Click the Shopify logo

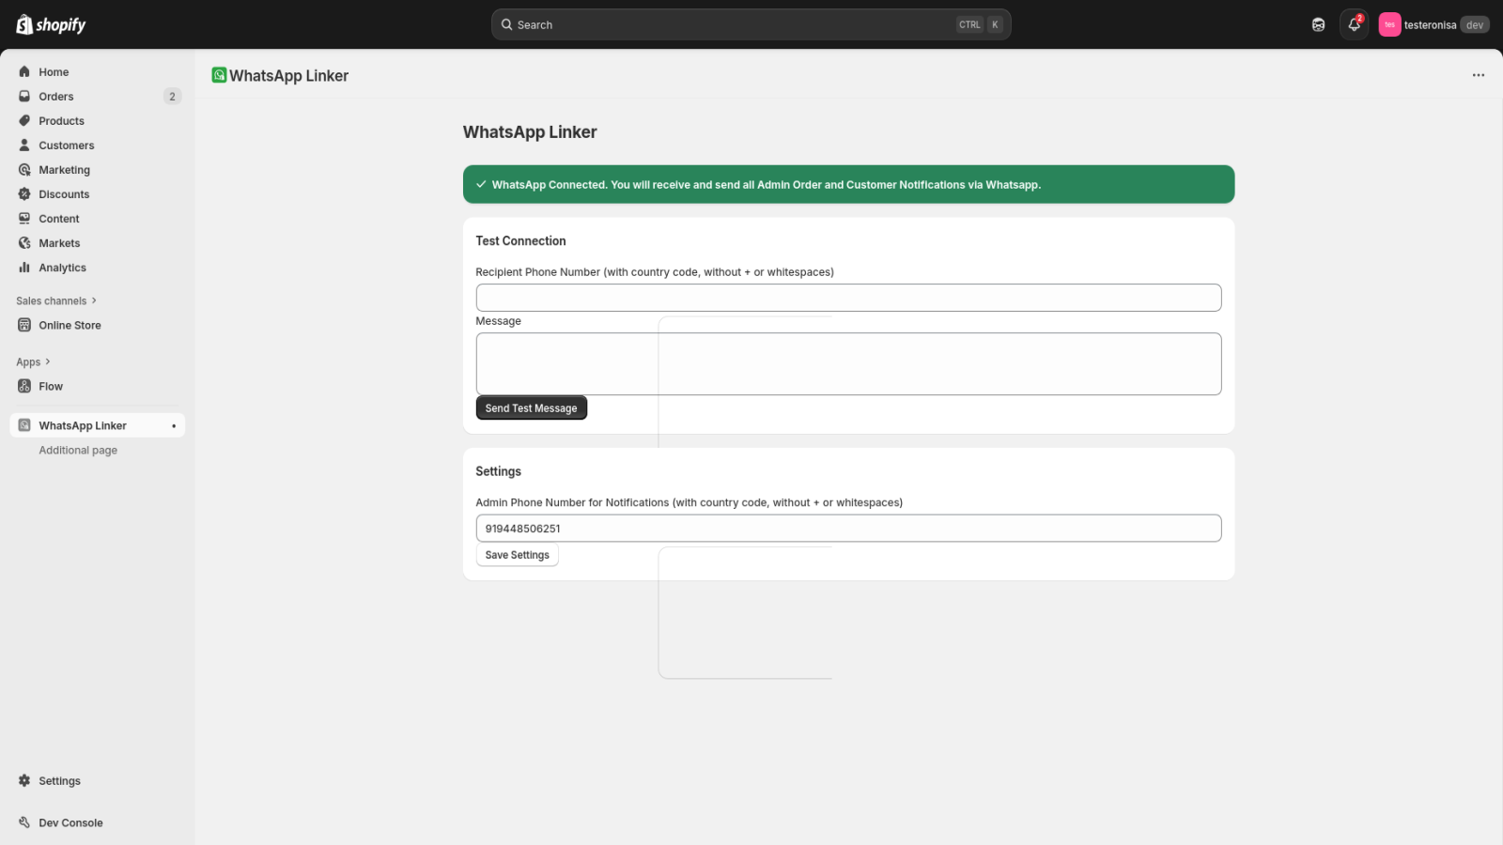pos(51,24)
